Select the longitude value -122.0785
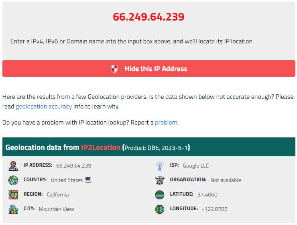This screenshot has height=225, width=297. tap(215, 209)
